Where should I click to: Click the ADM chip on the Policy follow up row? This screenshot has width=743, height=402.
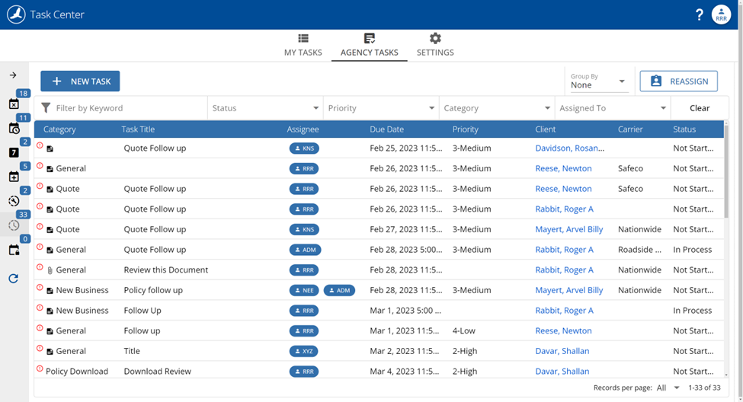(x=339, y=290)
